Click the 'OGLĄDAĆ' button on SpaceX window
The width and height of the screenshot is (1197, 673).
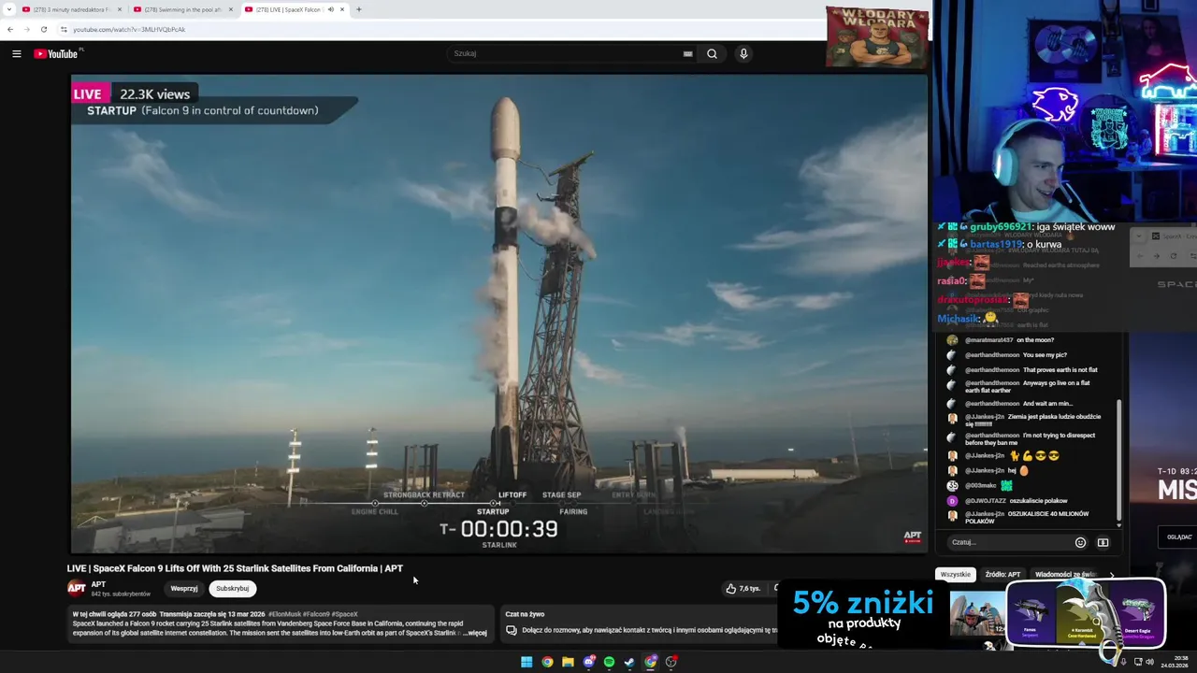point(1179,537)
